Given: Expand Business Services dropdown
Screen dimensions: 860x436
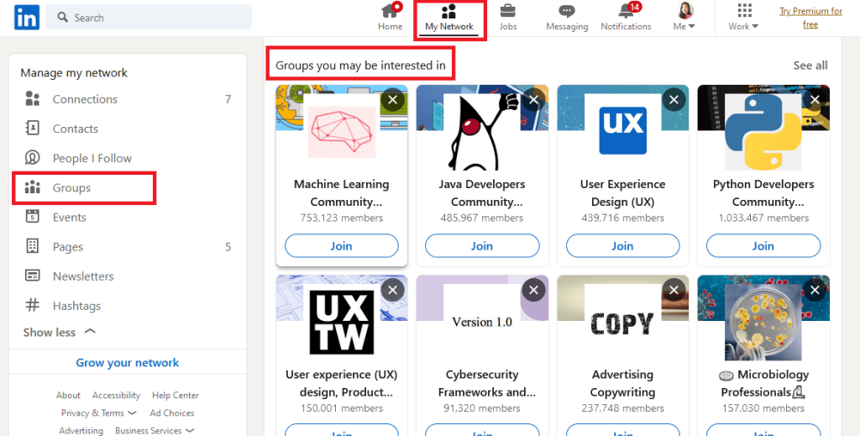Looking at the screenshot, I should coord(155,430).
